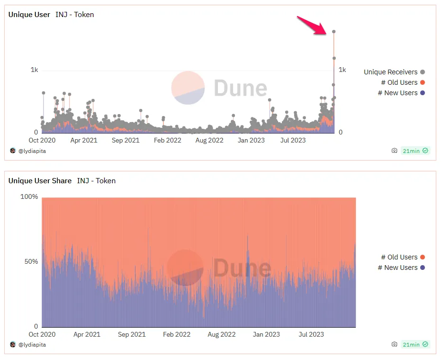
Task: Open the Unique User Share chart title
Action: [40, 180]
